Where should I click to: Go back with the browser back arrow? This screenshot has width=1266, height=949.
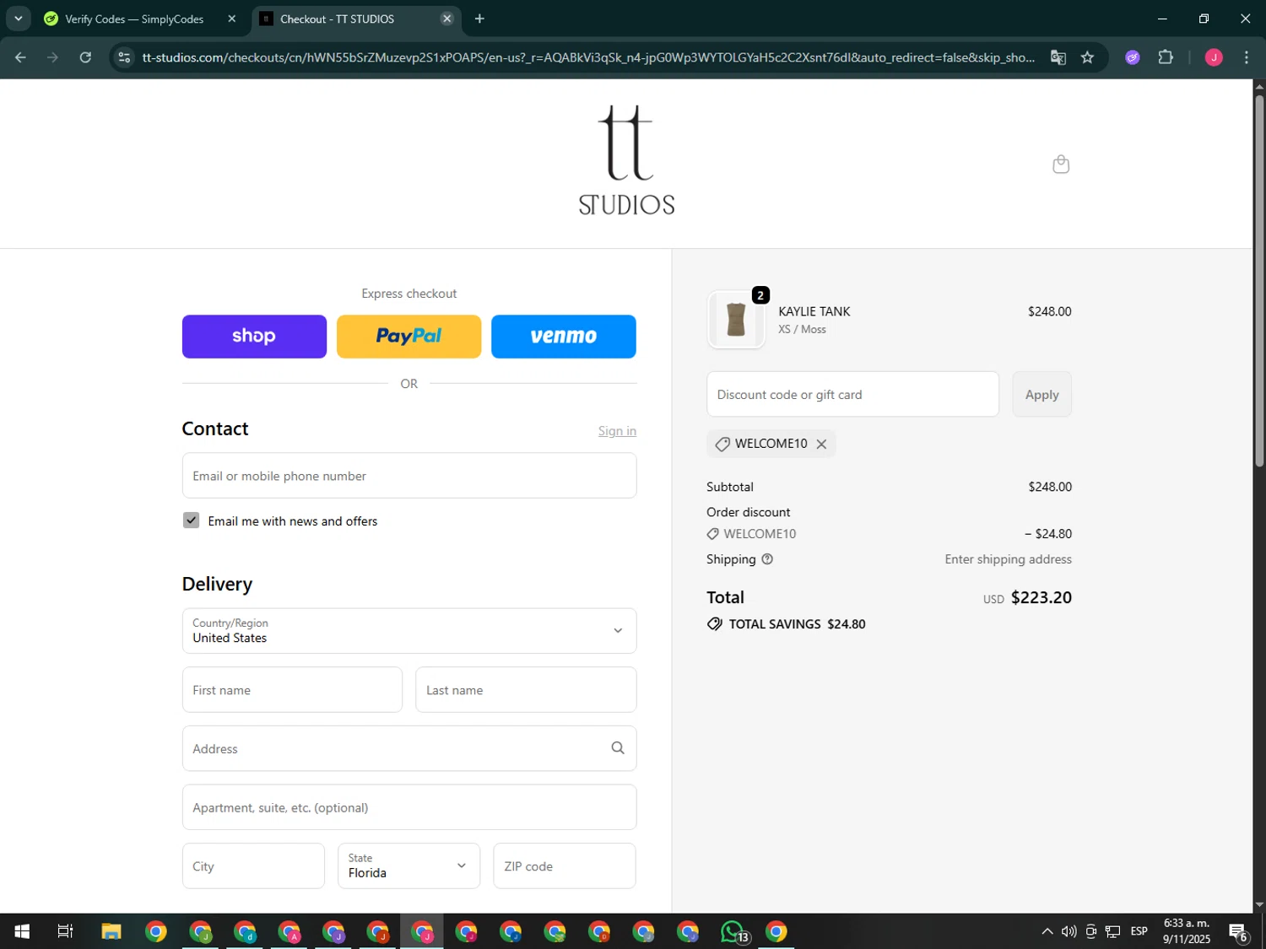[x=21, y=57]
